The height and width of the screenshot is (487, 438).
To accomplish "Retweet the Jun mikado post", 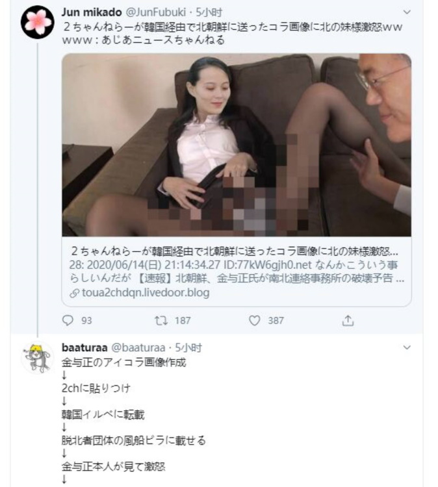I will tap(161, 320).
